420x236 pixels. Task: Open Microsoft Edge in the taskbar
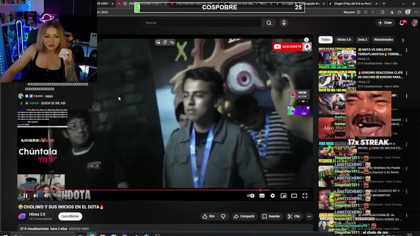click(92, 235)
